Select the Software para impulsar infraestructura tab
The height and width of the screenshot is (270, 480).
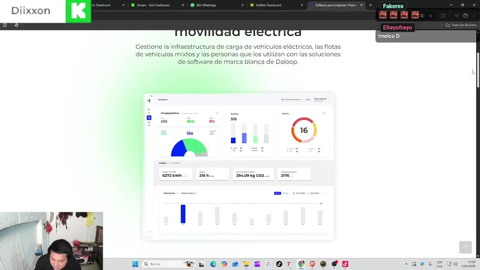click(336, 5)
